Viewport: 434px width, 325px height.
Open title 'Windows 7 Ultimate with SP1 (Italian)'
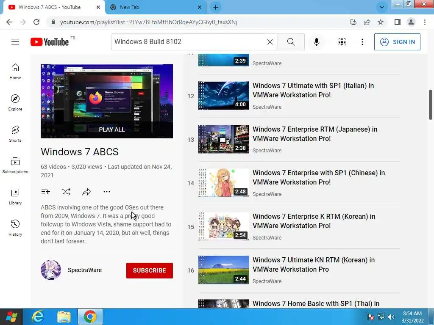tap(313, 90)
